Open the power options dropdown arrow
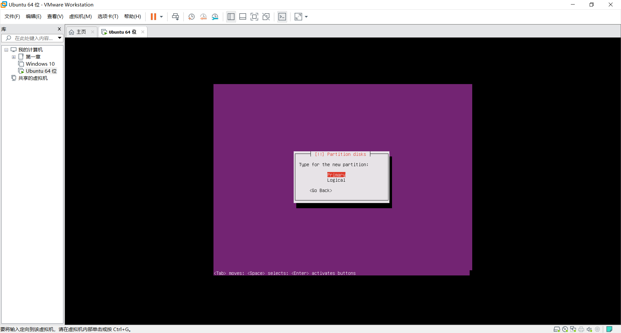The width and height of the screenshot is (621, 333). pyautogui.click(x=161, y=17)
